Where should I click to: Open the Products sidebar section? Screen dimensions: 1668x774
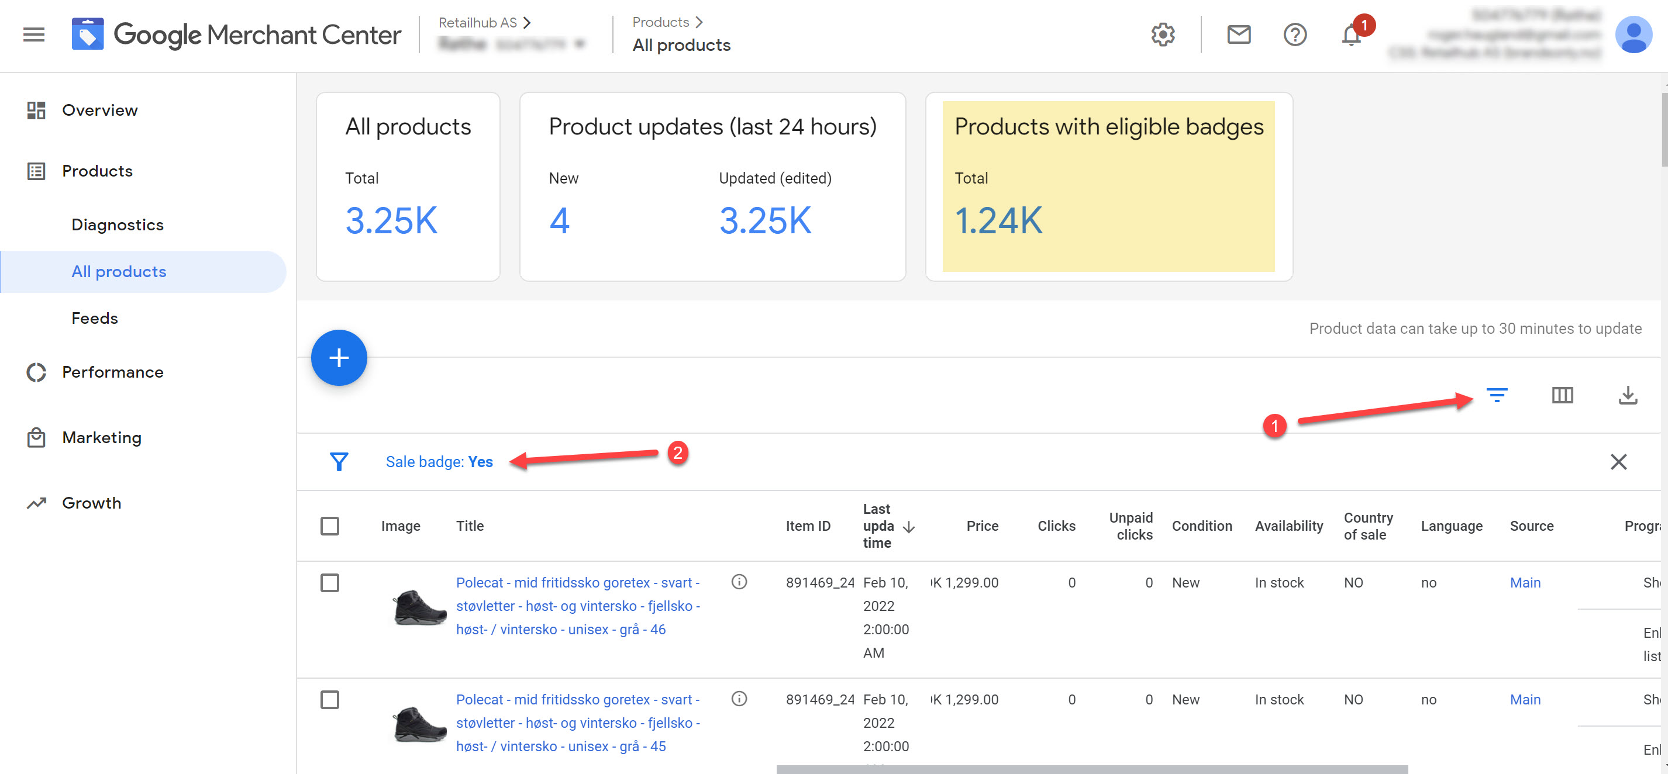point(97,171)
